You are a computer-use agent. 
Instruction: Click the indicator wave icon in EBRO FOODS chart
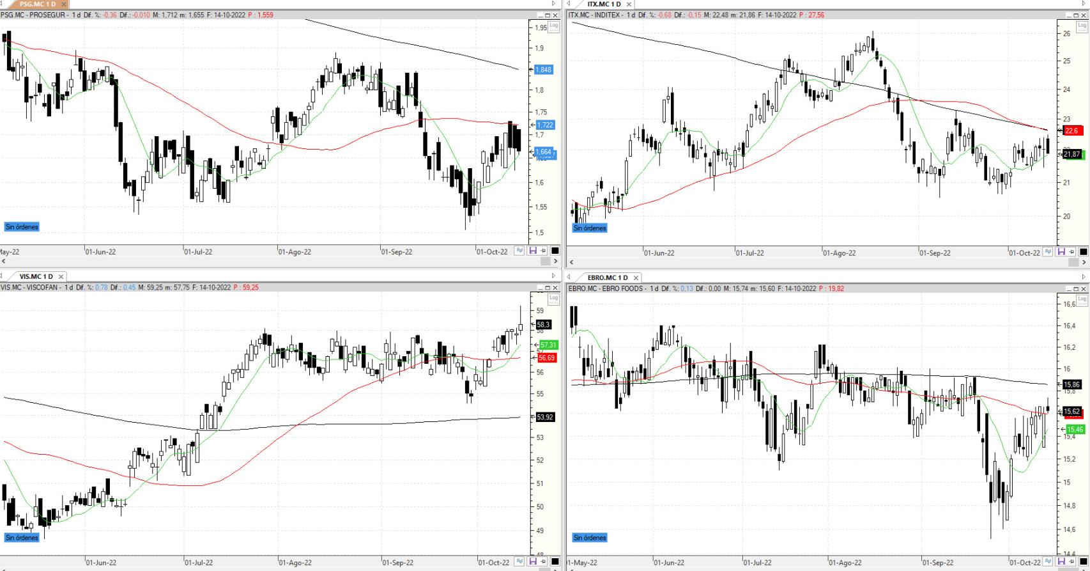(1048, 562)
